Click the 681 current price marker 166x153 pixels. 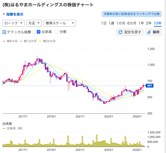(149, 85)
